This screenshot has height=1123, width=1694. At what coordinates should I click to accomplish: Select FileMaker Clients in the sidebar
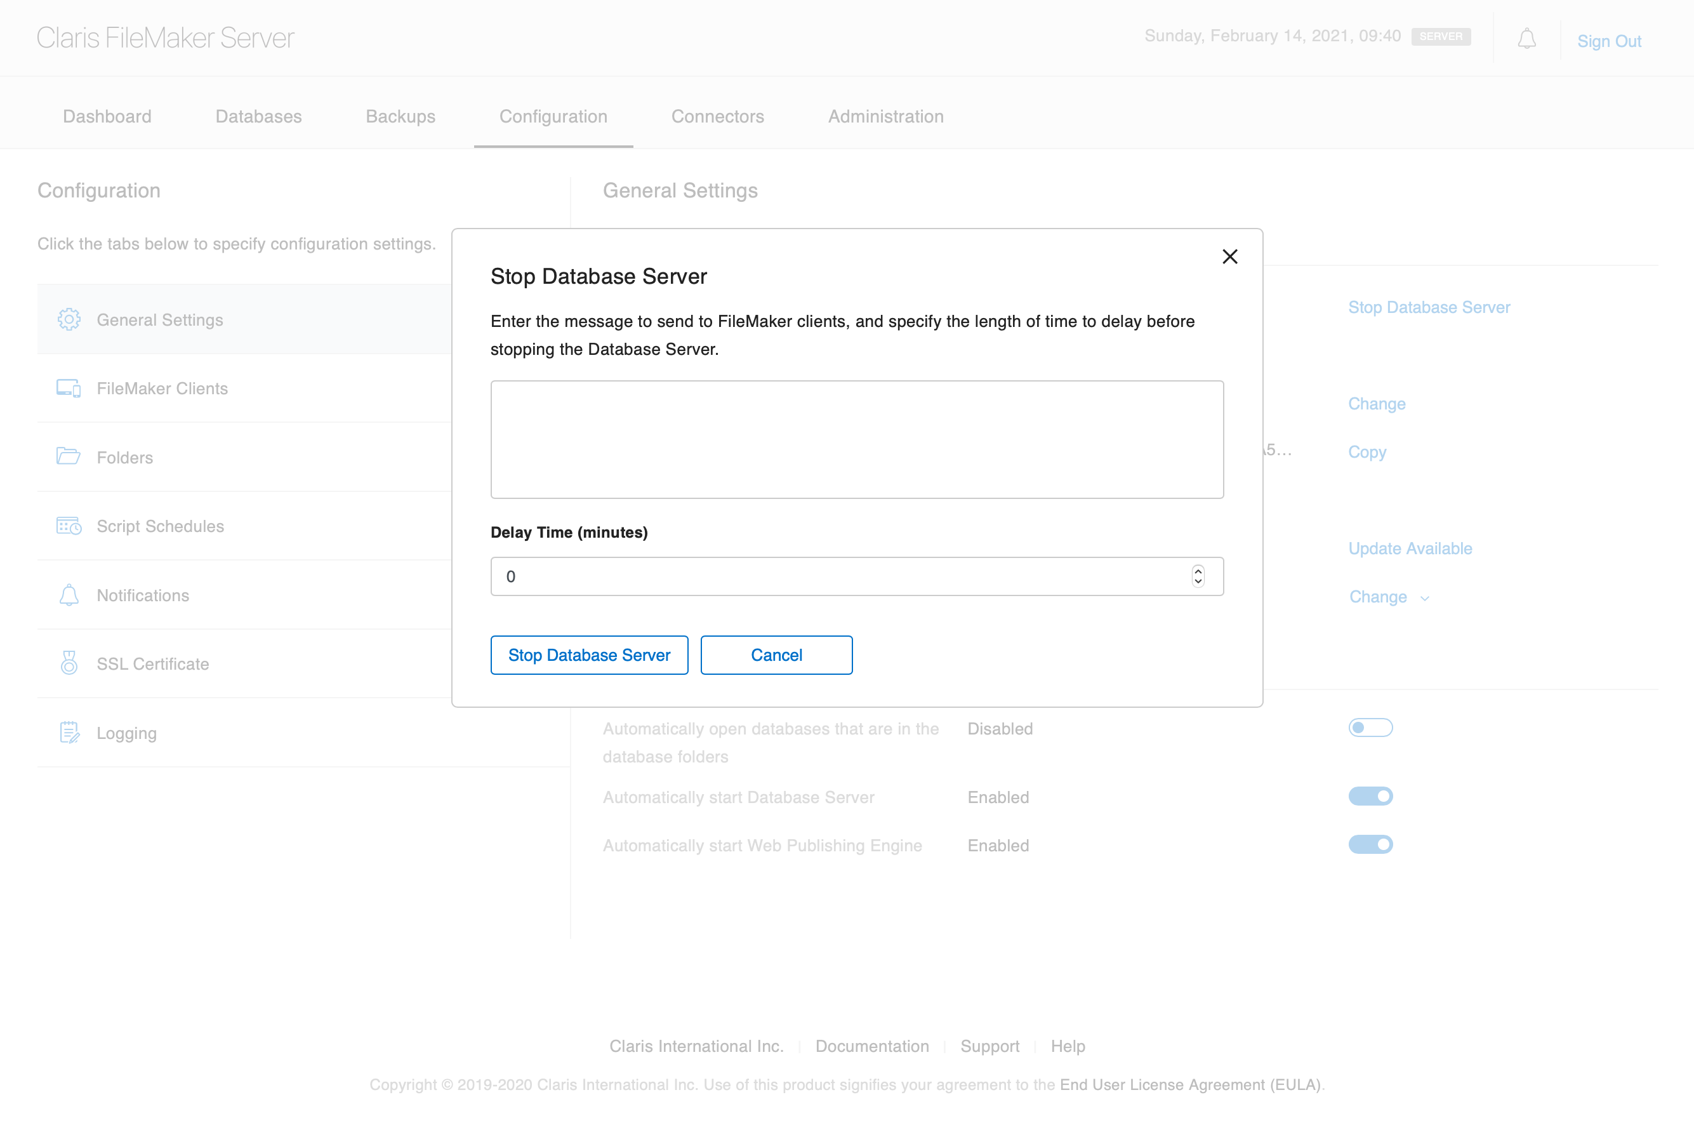click(244, 388)
